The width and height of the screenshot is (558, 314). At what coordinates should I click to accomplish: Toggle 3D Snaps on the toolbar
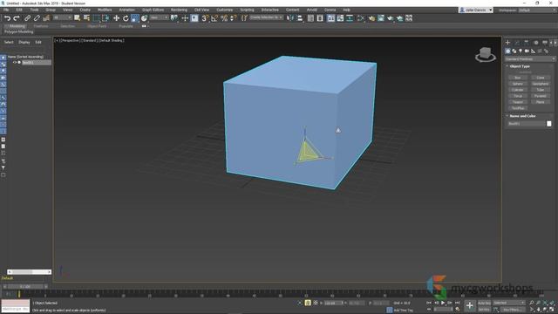pos(205,18)
